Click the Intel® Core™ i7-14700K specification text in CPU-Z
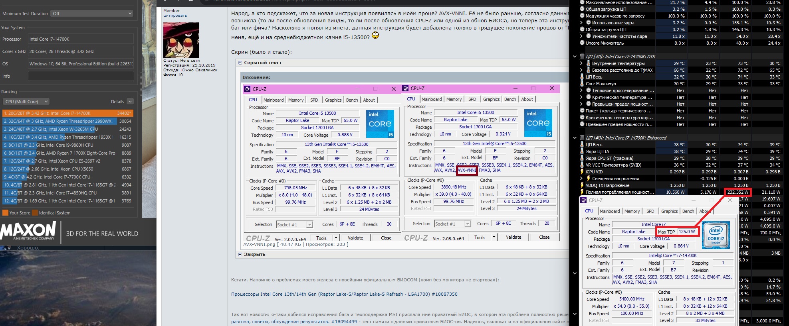This screenshot has height=326, width=789. [672, 255]
